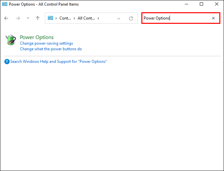Go back with the left arrow button
The width and height of the screenshot is (224, 171).
[6, 18]
